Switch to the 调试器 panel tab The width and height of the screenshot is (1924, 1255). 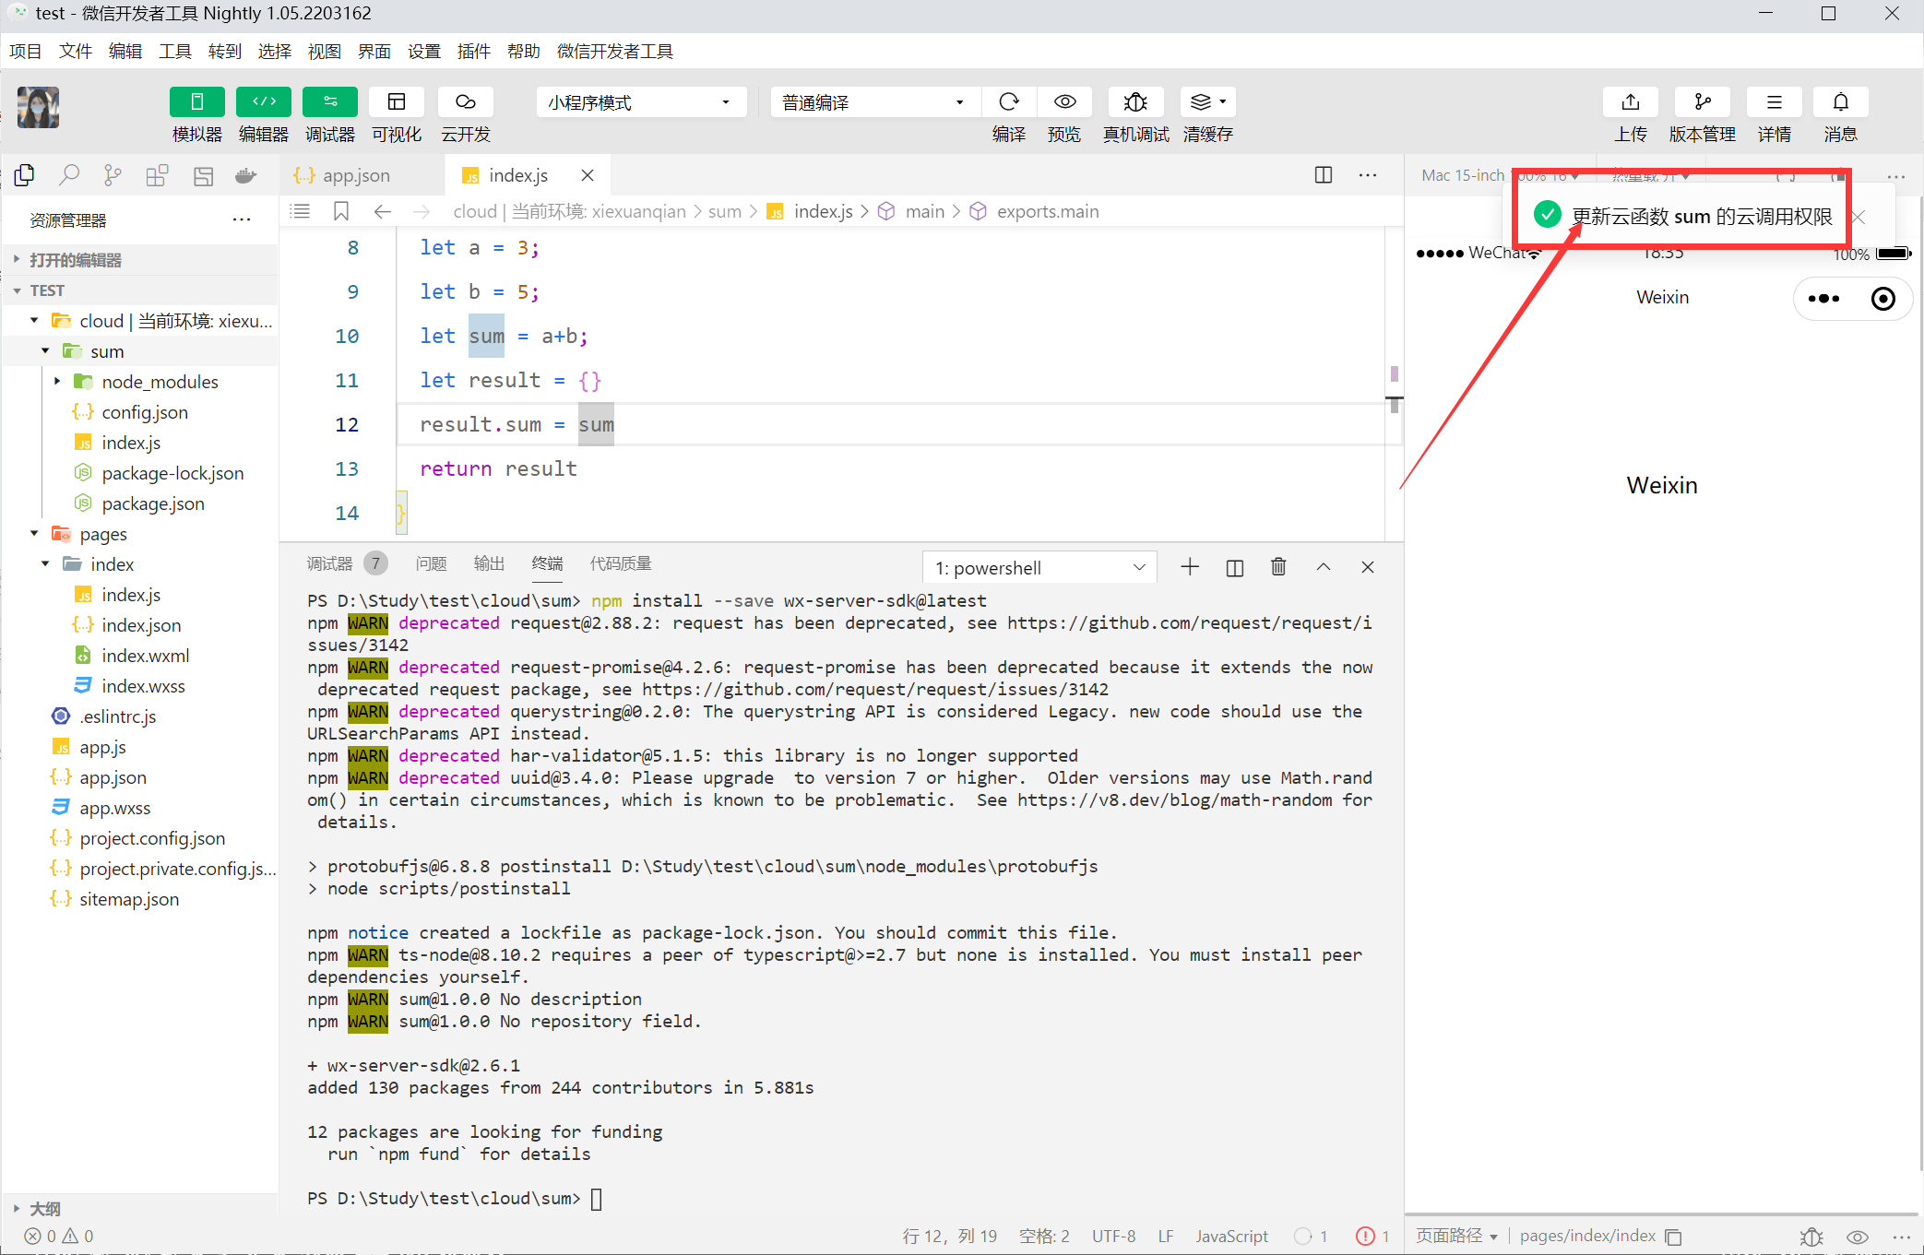(329, 563)
